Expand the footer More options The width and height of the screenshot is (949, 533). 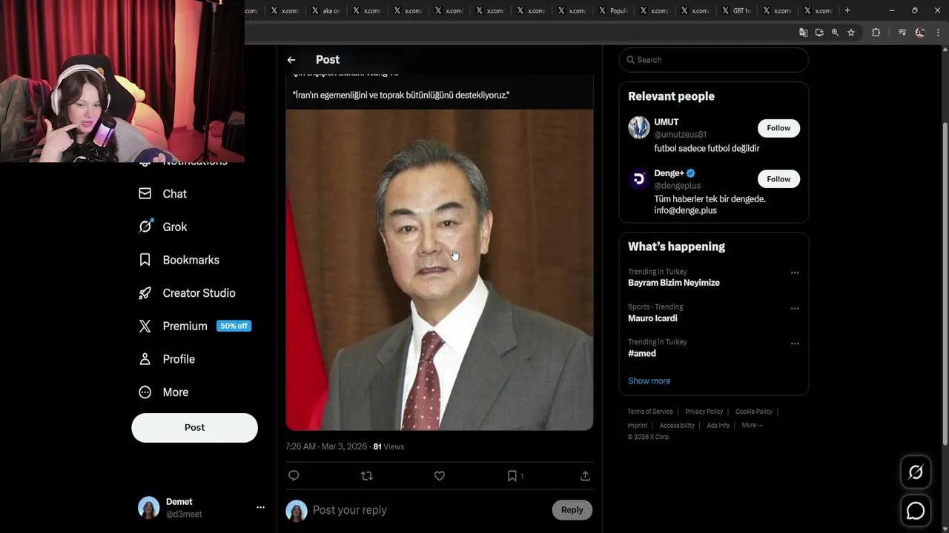(x=752, y=426)
